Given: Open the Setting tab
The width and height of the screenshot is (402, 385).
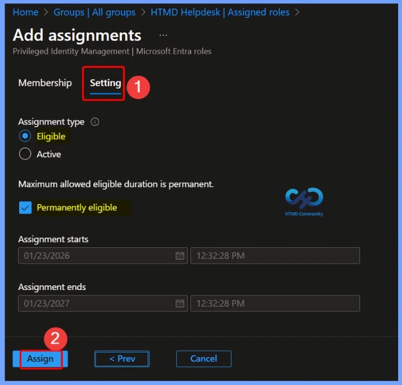Looking at the screenshot, I should click(106, 83).
